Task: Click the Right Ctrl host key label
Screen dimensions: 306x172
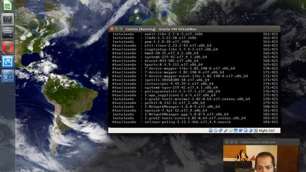Action: [267, 130]
